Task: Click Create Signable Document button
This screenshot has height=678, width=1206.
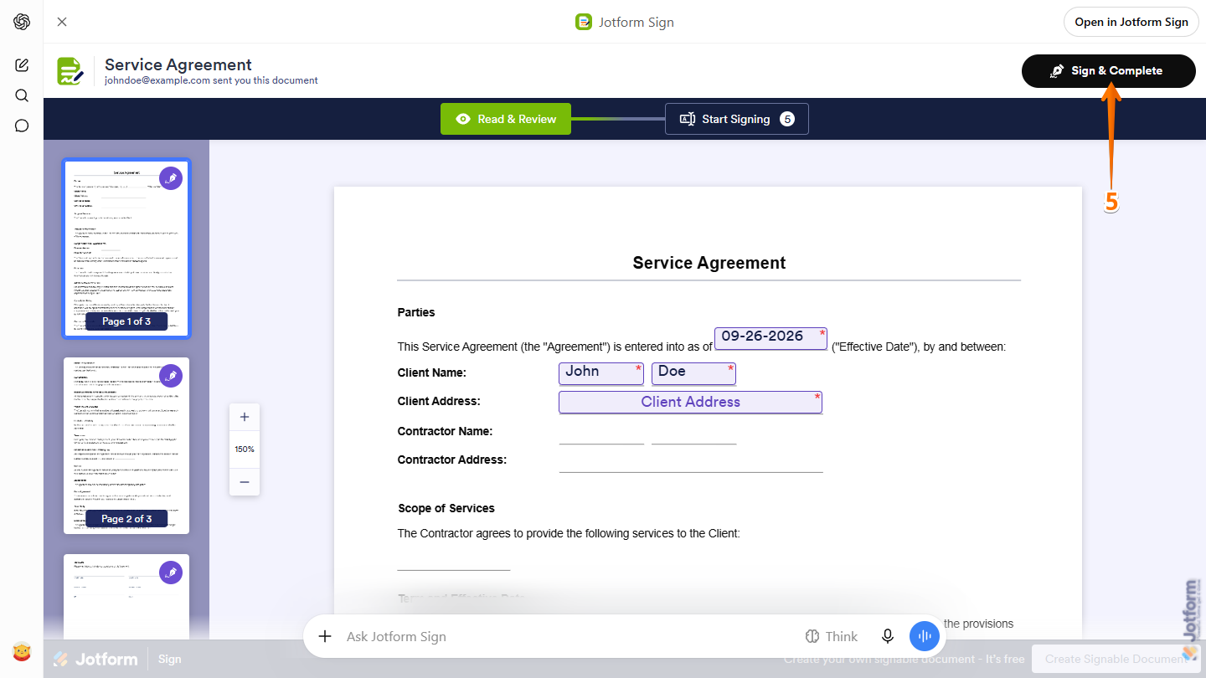Action: click(x=1115, y=659)
